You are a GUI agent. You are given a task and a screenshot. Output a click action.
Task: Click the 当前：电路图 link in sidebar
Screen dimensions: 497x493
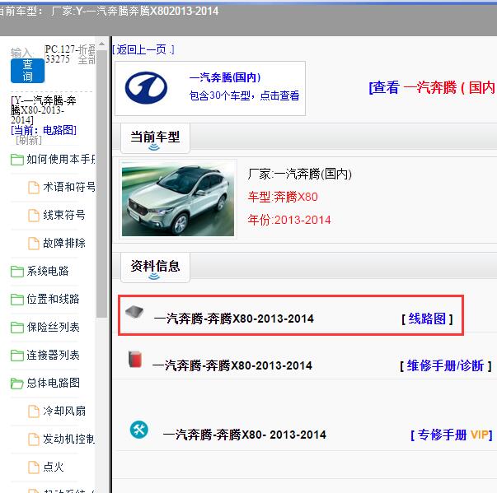44,130
